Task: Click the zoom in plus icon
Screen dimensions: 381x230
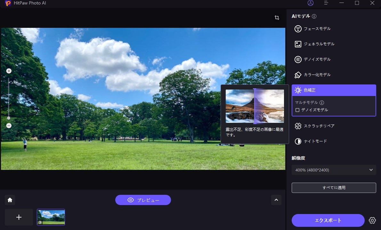Action: click(x=9, y=71)
